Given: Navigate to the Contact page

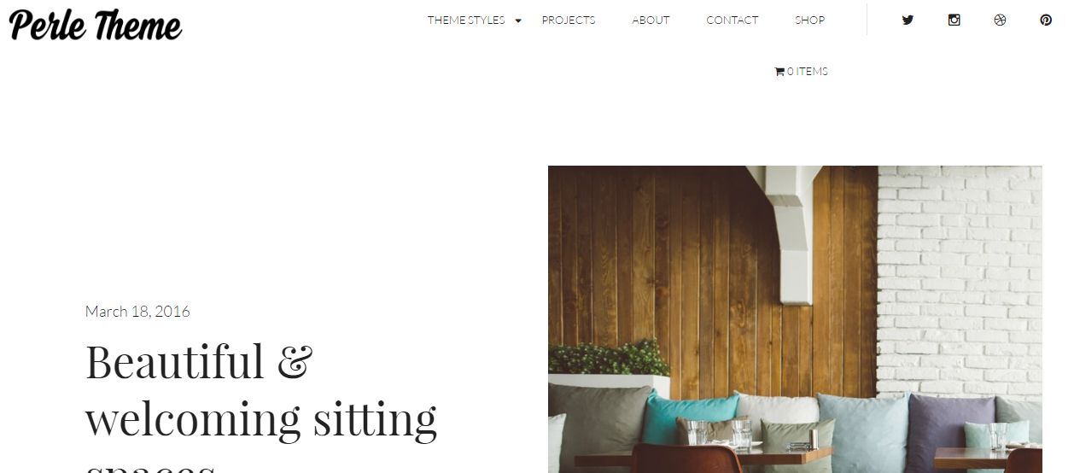Looking at the screenshot, I should (733, 20).
